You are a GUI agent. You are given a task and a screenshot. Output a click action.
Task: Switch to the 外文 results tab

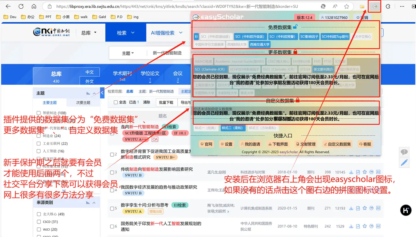[90, 81]
